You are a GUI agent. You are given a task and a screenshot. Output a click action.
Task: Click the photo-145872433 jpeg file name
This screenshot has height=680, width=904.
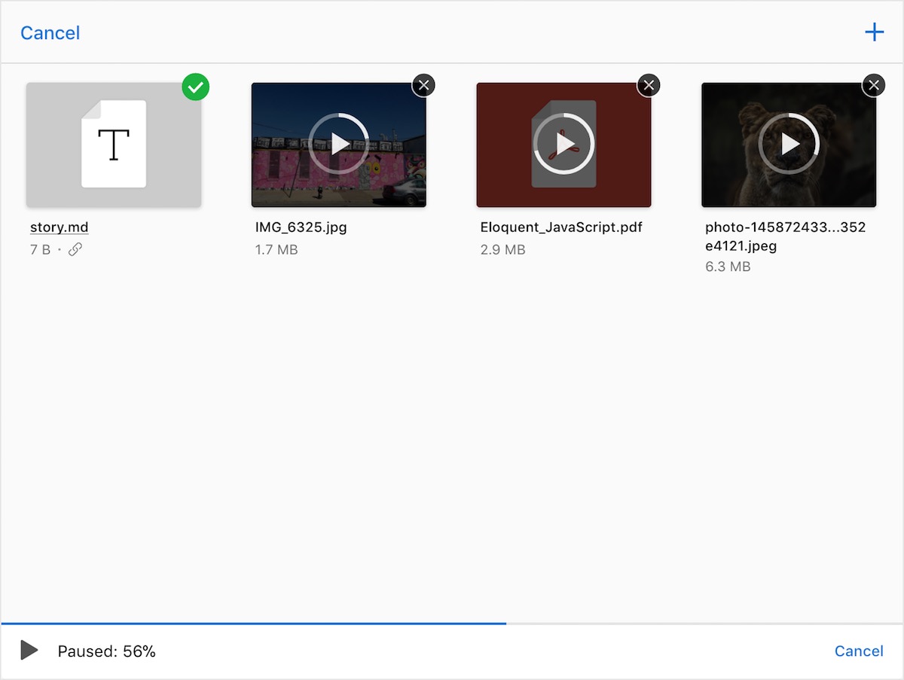pos(785,236)
